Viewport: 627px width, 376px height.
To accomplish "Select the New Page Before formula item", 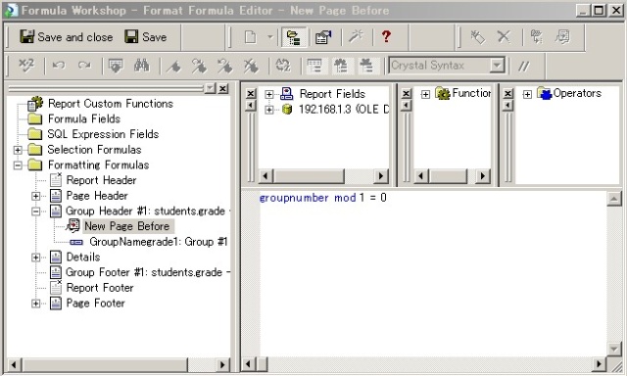I will pyautogui.click(x=127, y=226).
